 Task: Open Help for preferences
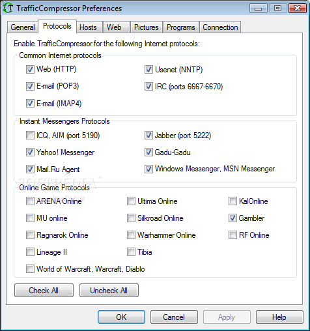coord(279,317)
